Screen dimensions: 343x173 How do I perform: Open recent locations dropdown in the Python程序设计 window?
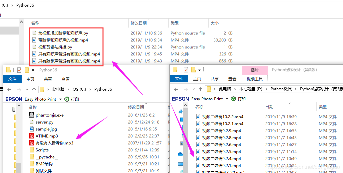(x=194, y=89)
